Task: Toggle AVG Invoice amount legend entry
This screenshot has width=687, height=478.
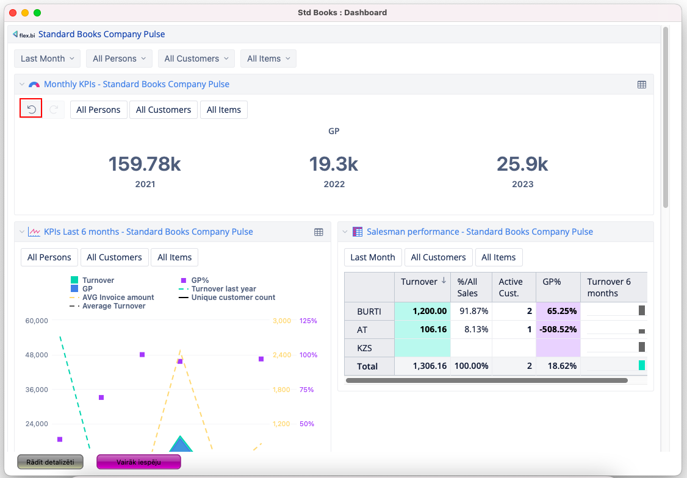Action: tap(117, 298)
